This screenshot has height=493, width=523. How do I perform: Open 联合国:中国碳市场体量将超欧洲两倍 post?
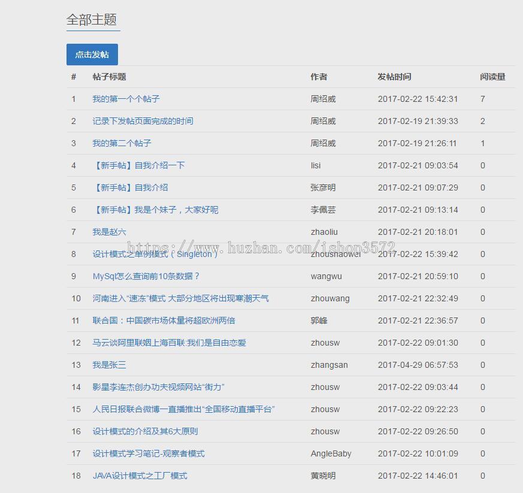coord(164,321)
